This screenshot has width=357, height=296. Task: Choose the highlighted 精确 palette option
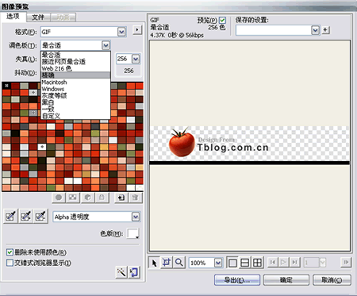[75, 75]
